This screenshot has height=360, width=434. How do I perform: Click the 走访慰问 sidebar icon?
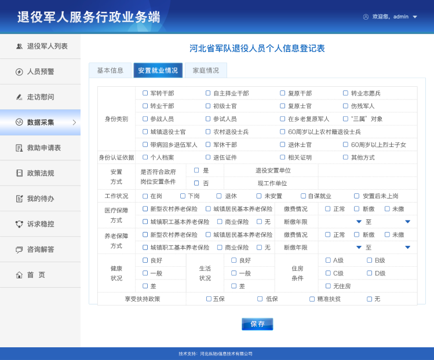pyautogui.click(x=19, y=97)
